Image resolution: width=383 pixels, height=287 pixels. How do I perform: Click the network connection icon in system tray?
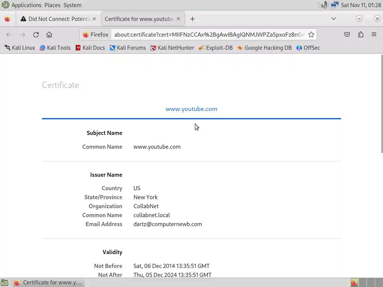(335, 5)
